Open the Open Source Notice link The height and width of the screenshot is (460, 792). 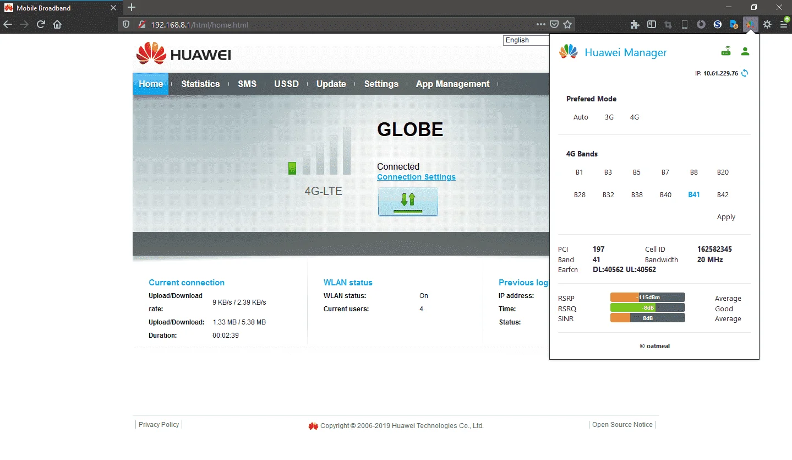(x=622, y=425)
